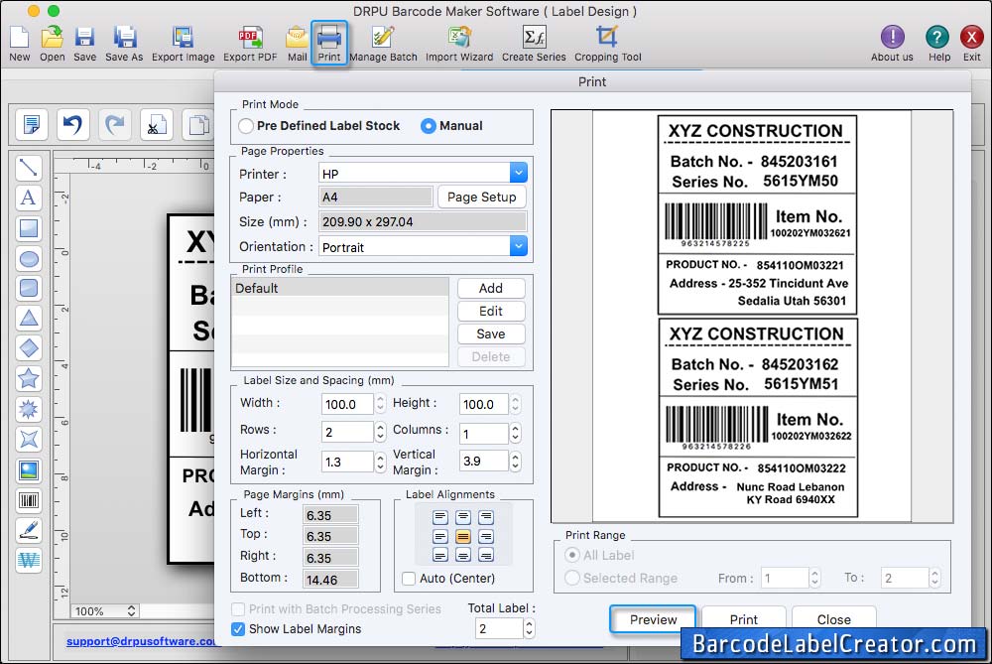
Task: Select the star shape tool
Action: click(29, 378)
